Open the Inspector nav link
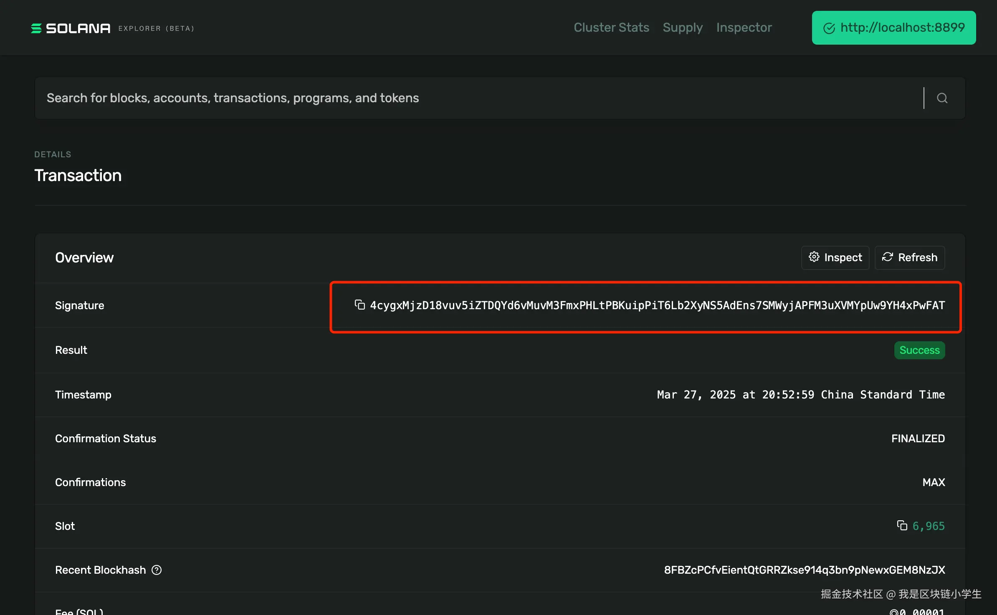The height and width of the screenshot is (615, 997). [744, 28]
